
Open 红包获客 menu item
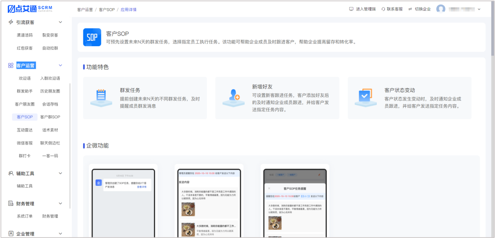pyautogui.click(x=25, y=48)
